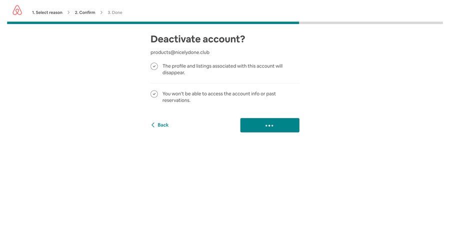The image size is (450, 242).
Task: Click the filled teal part of progress bar
Action: [150, 22]
